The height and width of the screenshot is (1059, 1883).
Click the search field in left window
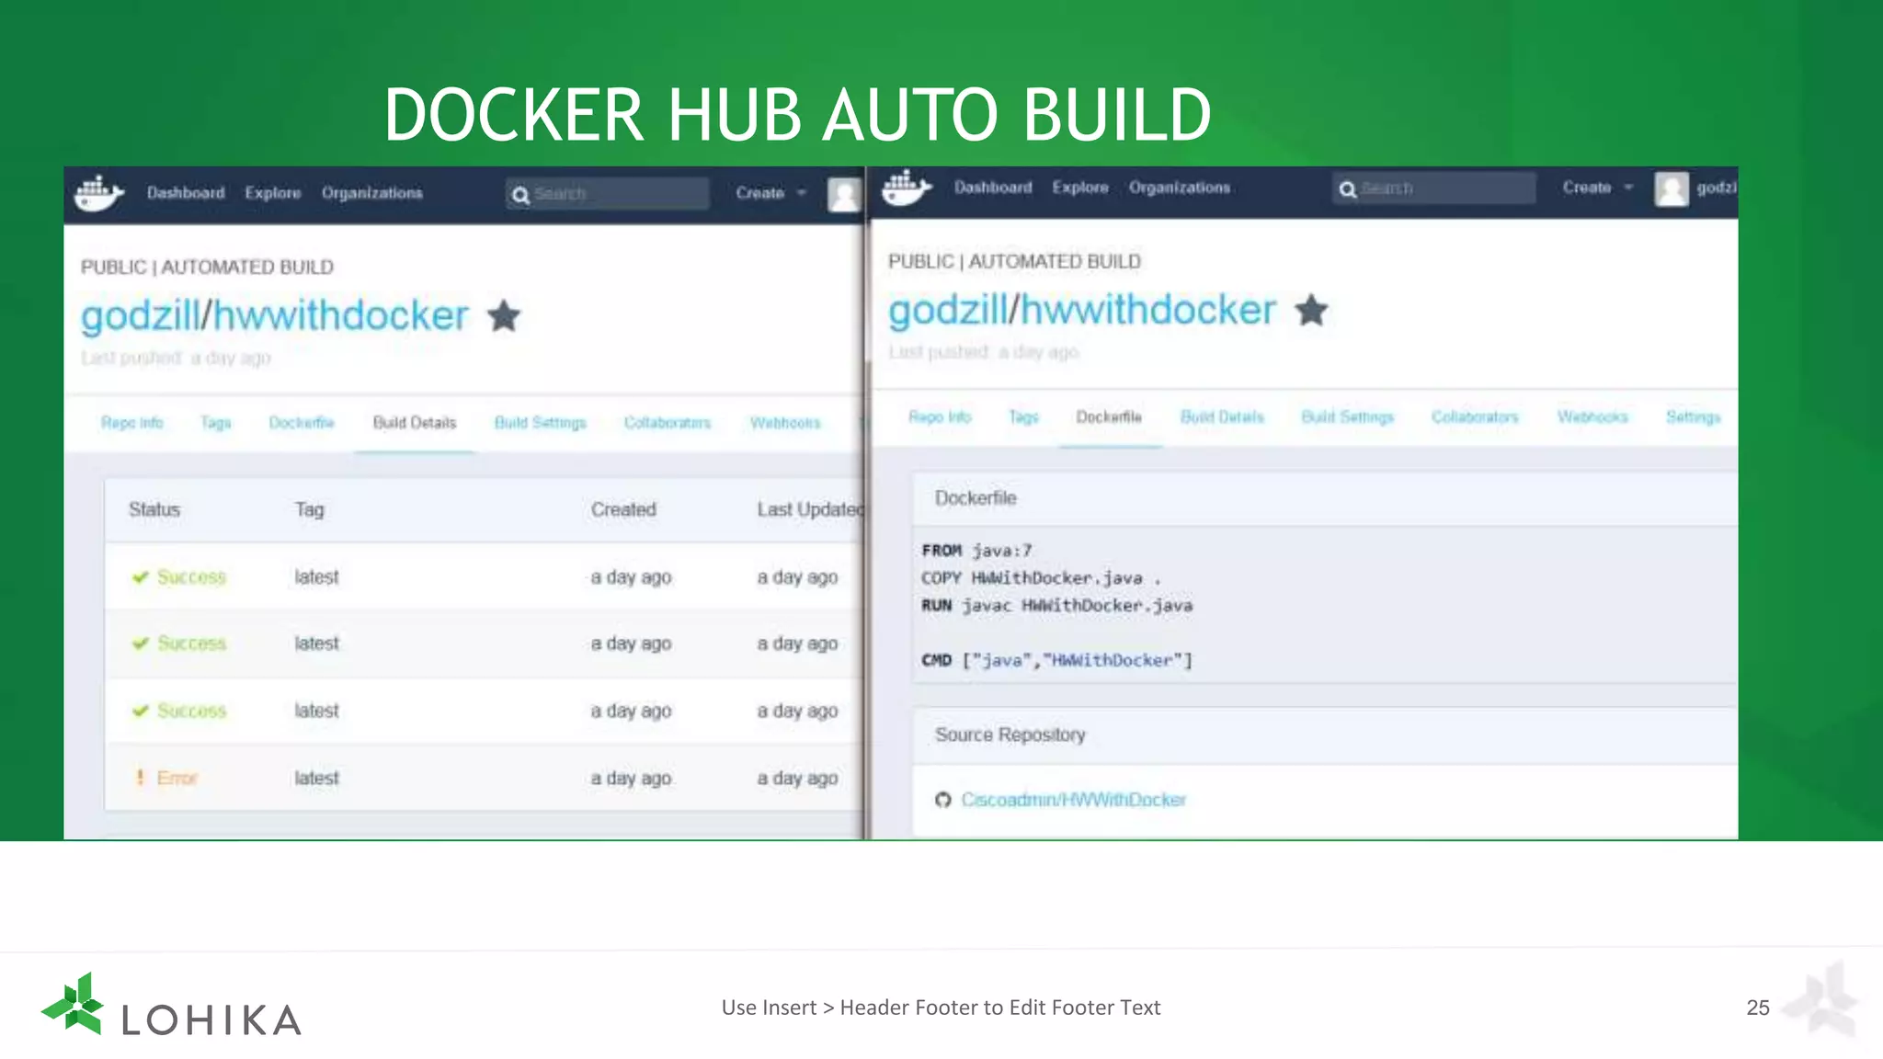tap(608, 194)
